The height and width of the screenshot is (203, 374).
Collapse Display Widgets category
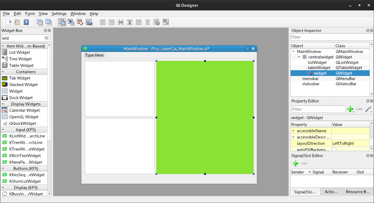pos(3,104)
